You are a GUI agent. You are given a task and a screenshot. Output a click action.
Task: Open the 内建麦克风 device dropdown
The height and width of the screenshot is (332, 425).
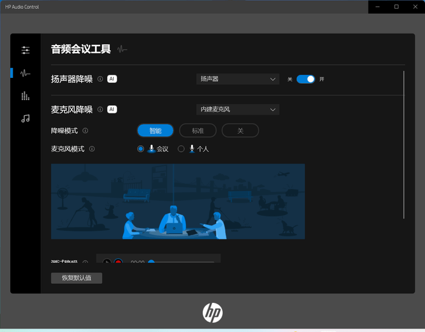tap(238, 109)
